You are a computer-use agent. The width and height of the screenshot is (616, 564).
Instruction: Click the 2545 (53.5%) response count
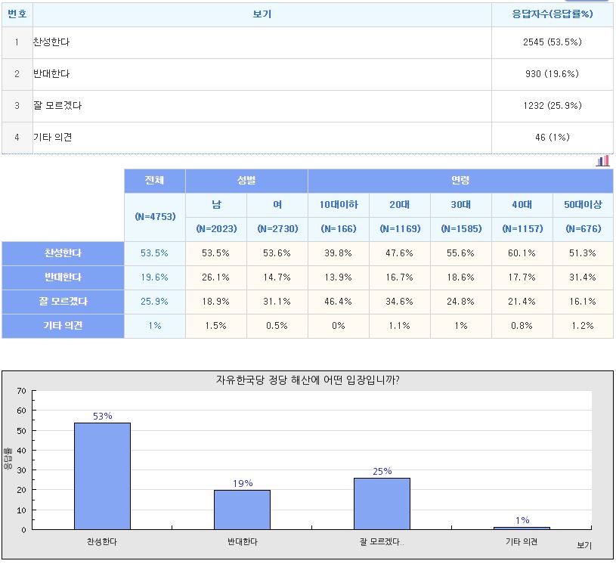coord(553,42)
